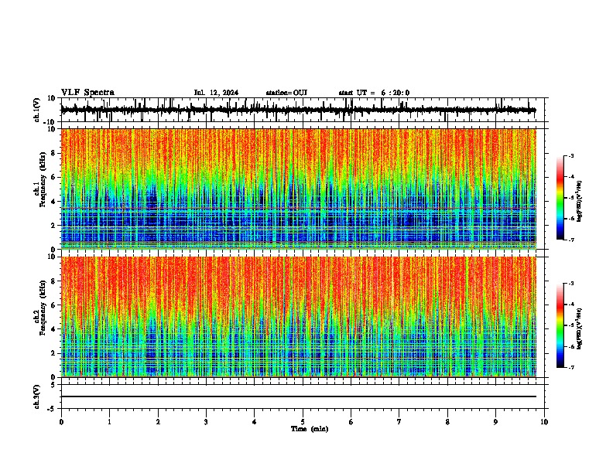Click the "-7" label on ch.1 colorbar

click(570, 240)
